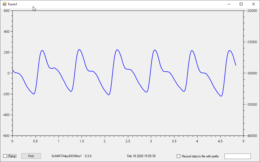260x162 pixels.
Task: Close the Form1 window
Action: coord(253,4)
